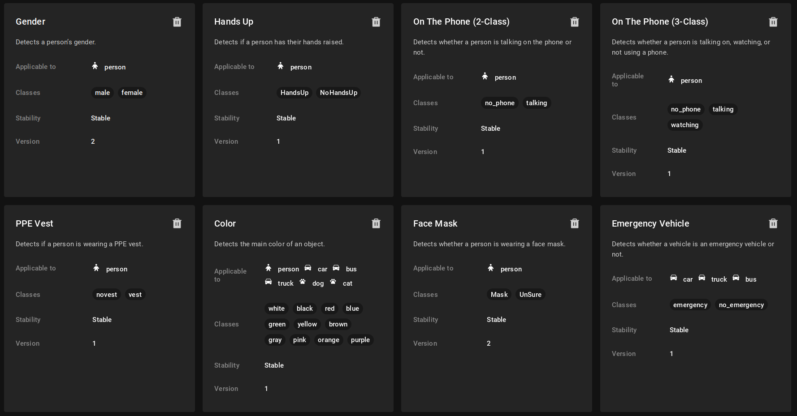Remove the Color classifier via trash icon
The image size is (797, 416).
click(x=376, y=223)
